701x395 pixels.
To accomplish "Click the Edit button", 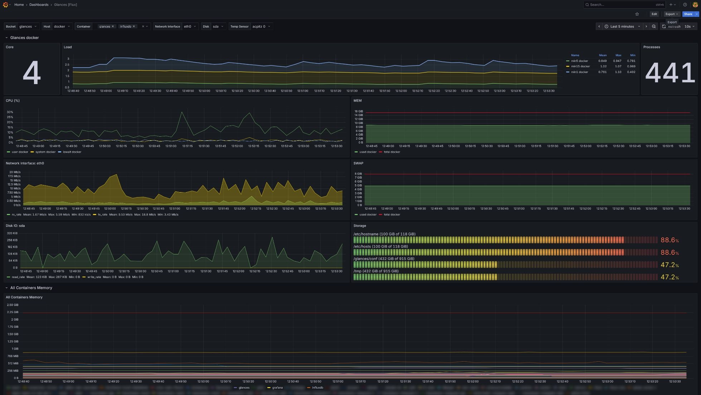I will click(654, 14).
